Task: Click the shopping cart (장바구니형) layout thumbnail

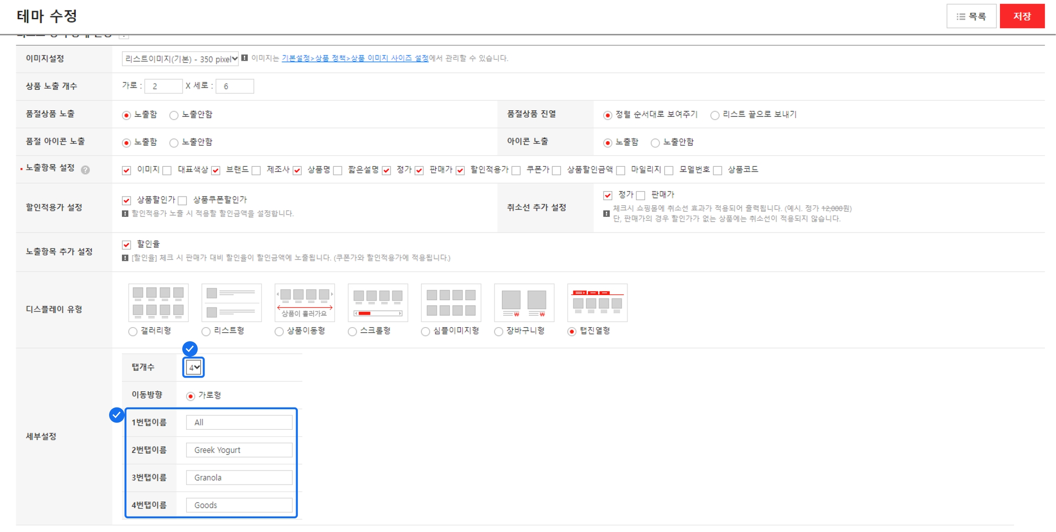Action: click(x=524, y=302)
